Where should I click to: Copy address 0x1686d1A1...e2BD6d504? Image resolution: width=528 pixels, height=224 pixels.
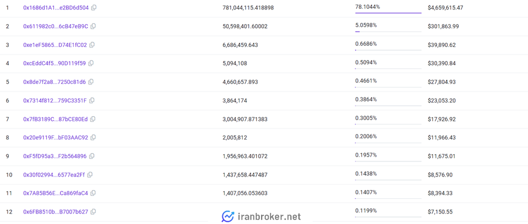[94, 8]
